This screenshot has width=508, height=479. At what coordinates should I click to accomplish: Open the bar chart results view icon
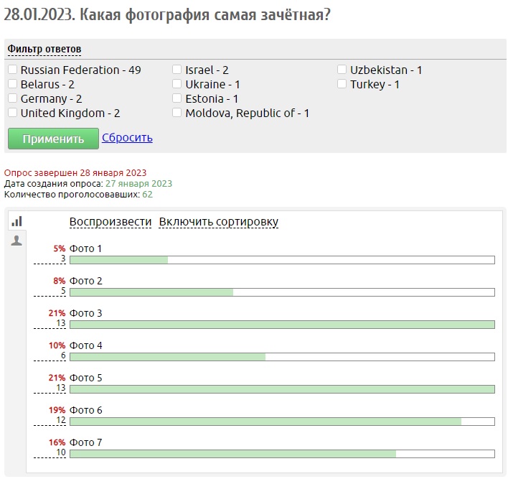(17, 221)
